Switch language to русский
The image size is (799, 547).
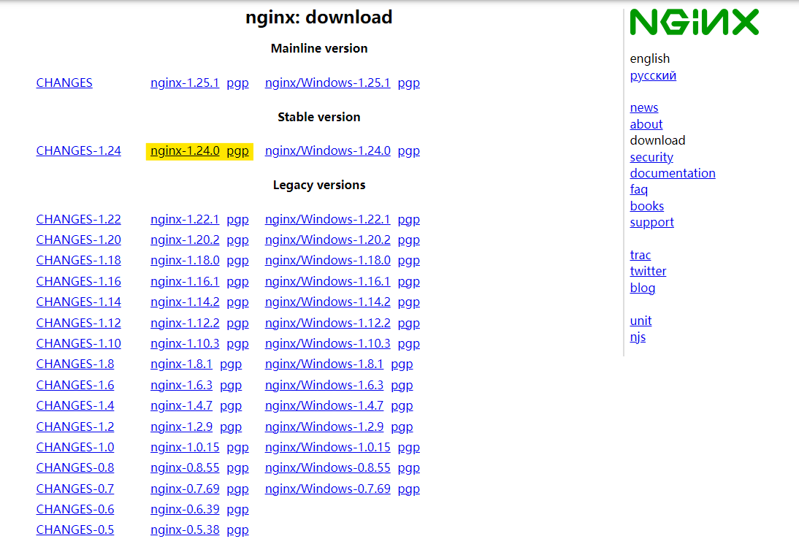tap(653, 75)
